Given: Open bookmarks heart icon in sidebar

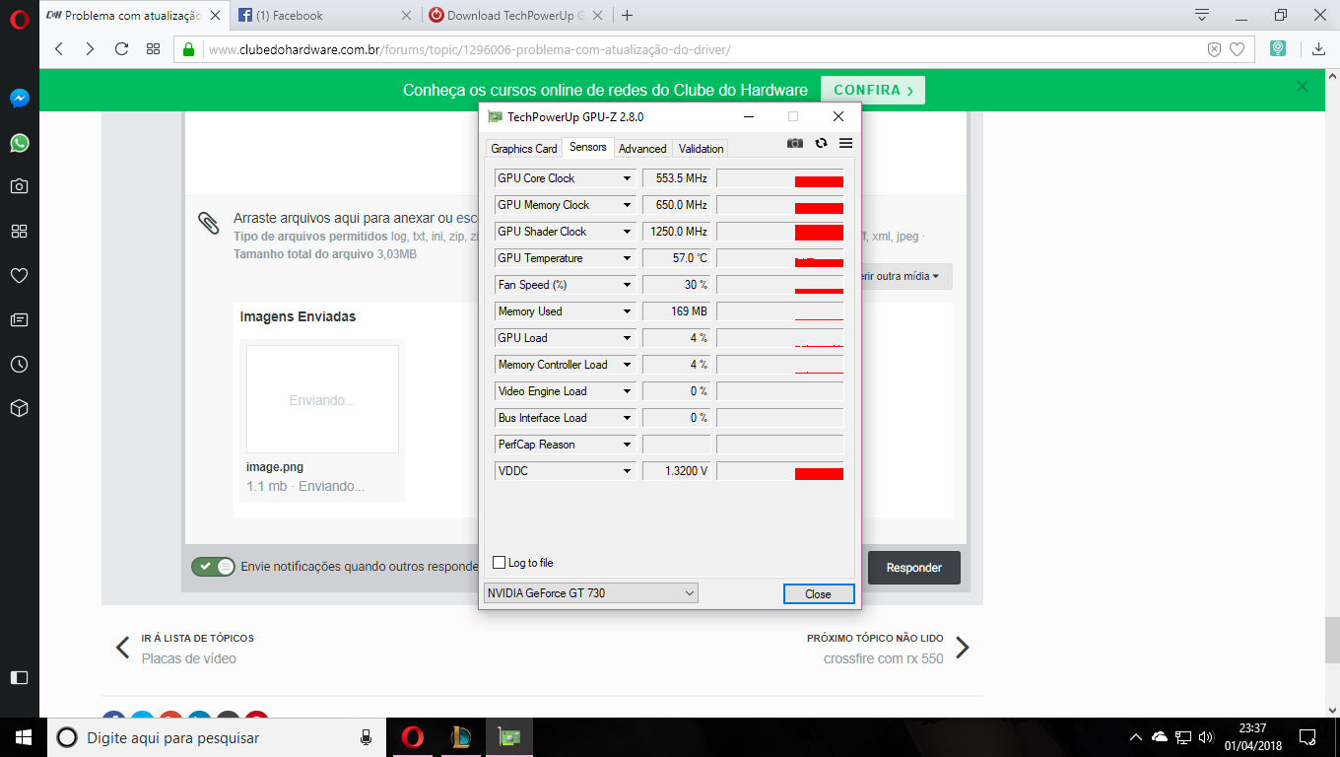Looking at the screenshot, I should point(19,275).
